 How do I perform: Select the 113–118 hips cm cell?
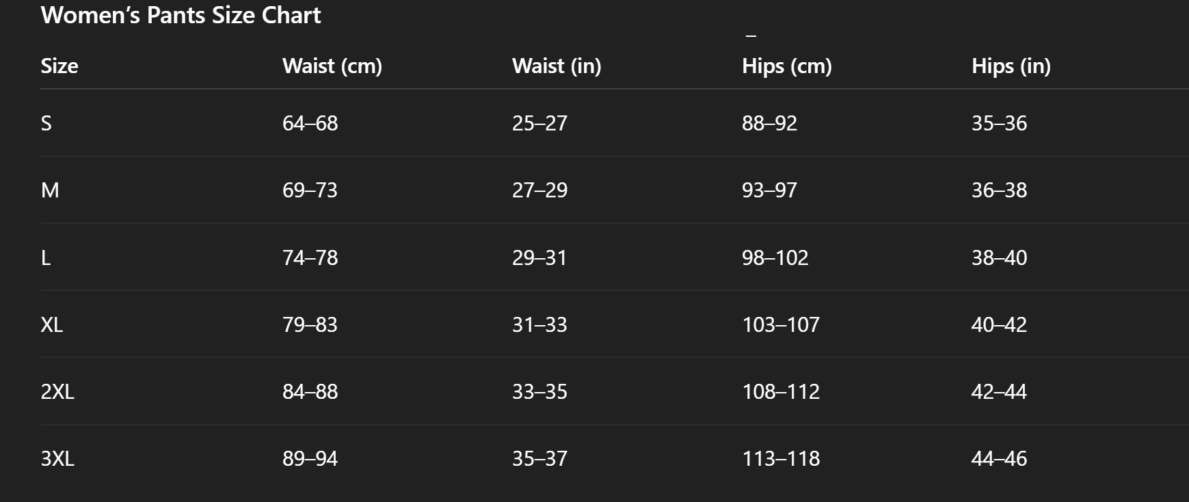(x=781, y=458)
